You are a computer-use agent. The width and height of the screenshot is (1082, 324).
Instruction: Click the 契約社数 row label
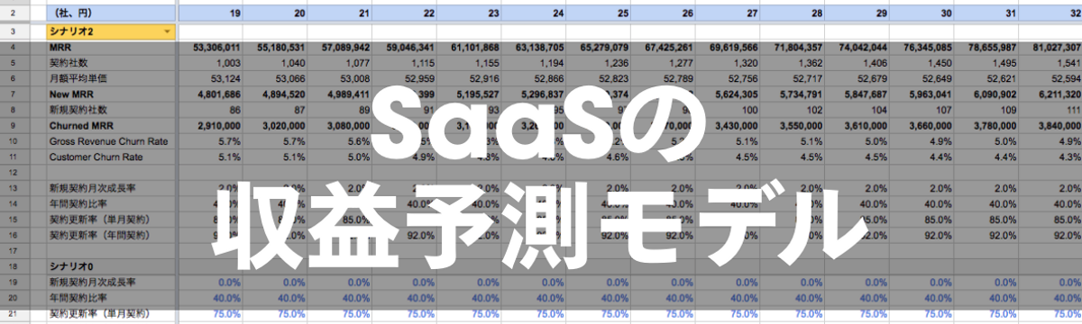(x=68, y=63)
